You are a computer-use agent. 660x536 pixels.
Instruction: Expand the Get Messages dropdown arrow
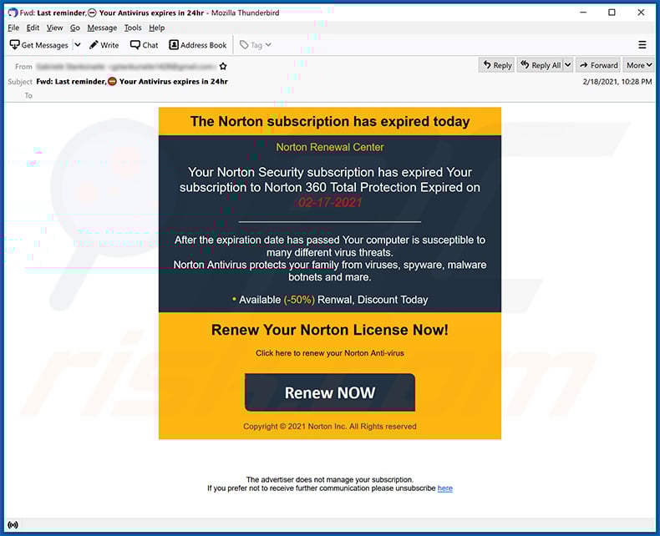78,44
